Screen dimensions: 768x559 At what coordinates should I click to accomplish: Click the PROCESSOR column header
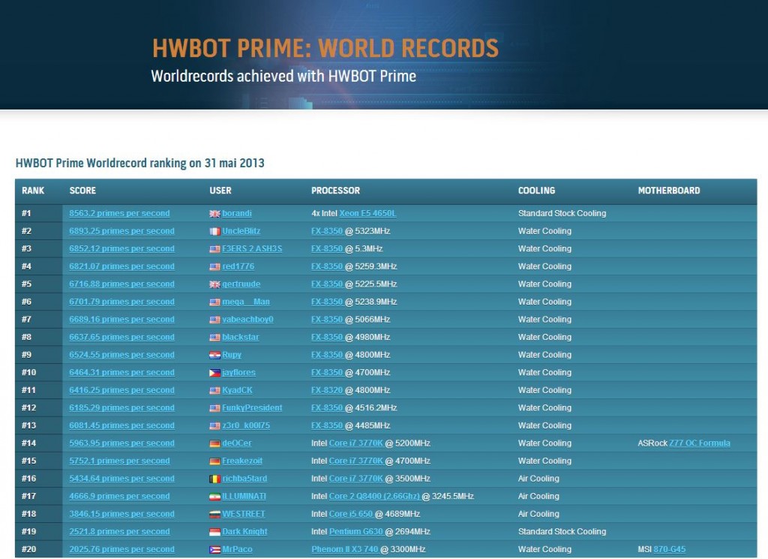335,191
